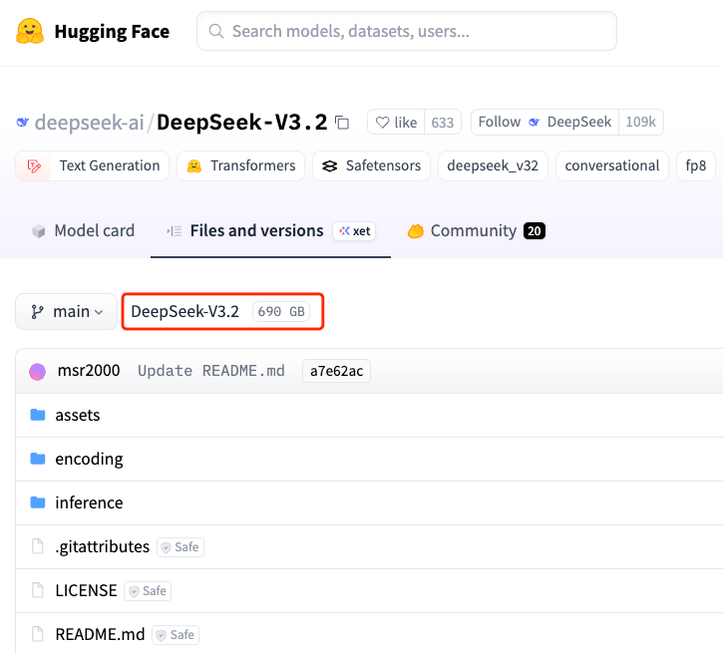Click the chevron next to main
The height and width of the screenshot is (654, 723).
(x=99, y=312)
